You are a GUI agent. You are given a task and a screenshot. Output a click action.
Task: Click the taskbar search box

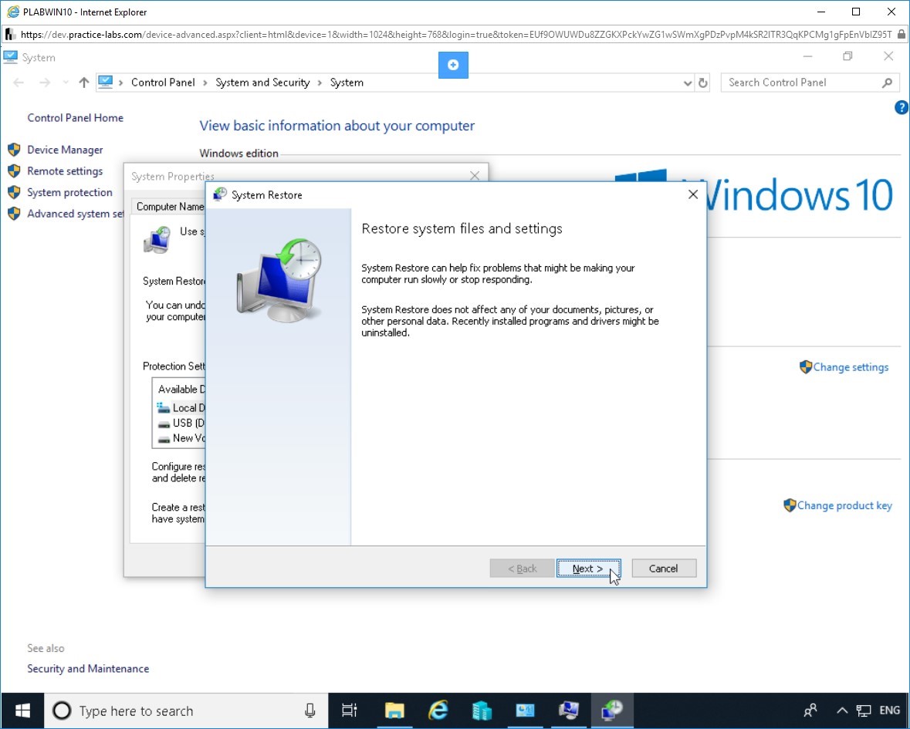point(186,710)
